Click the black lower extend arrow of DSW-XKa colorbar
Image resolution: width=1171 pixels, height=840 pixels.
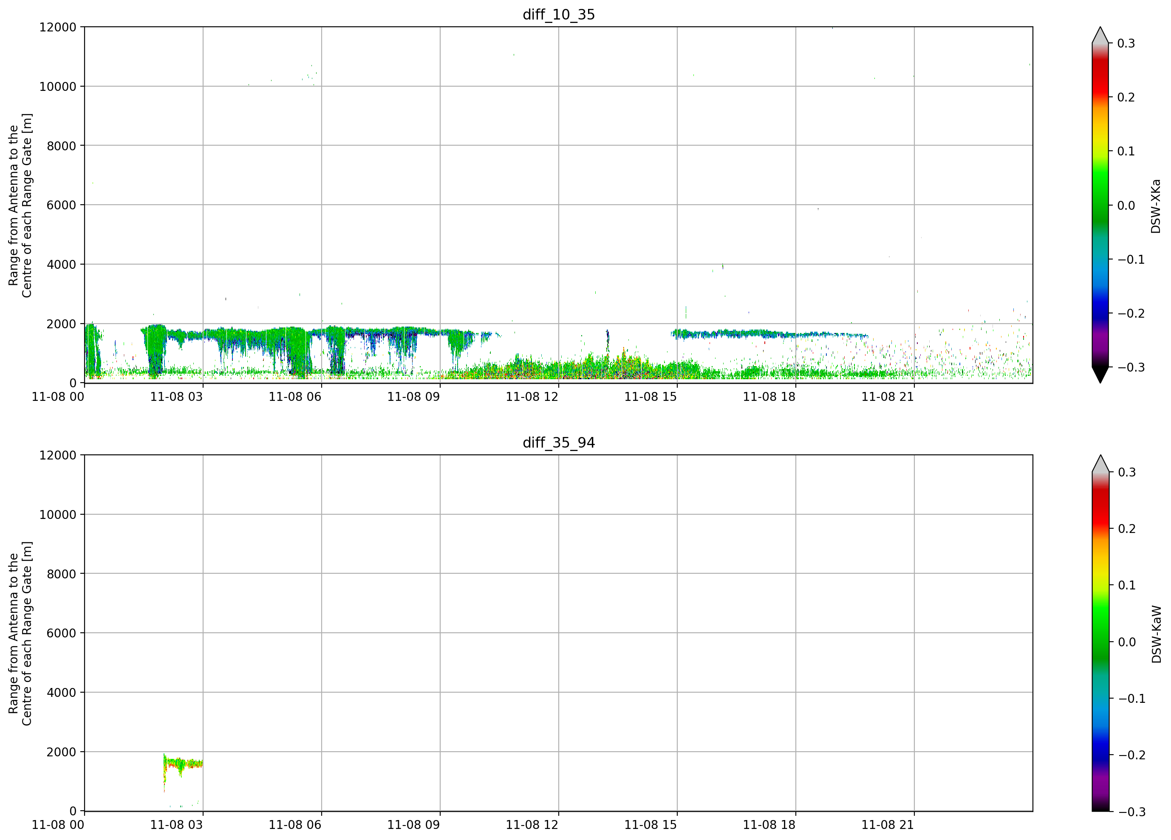pyautogui.click(x=1100, y=375)
